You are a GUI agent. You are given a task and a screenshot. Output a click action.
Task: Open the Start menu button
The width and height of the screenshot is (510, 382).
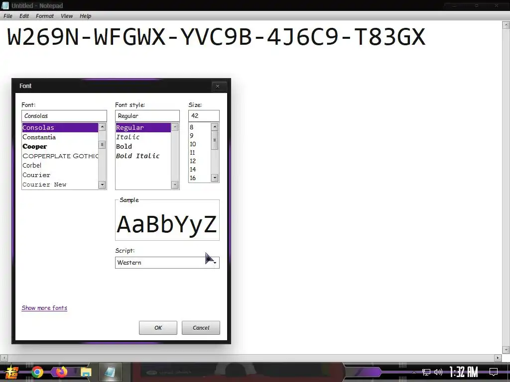tap(12, 373)
